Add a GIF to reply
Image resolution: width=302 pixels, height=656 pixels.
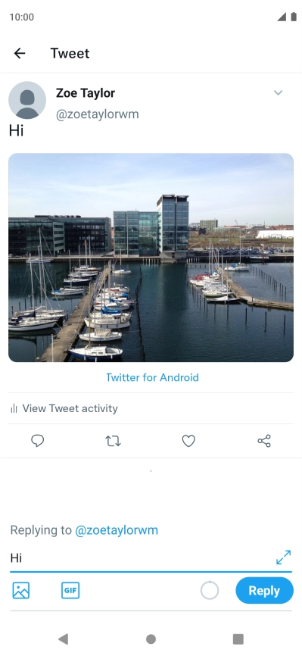70,590
